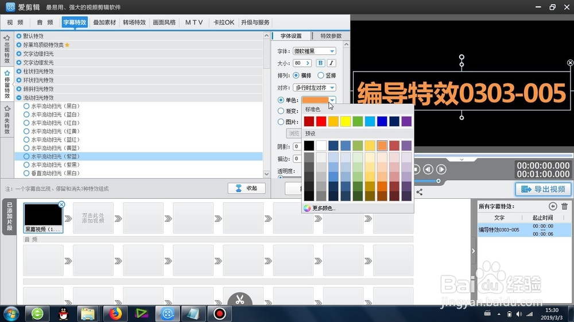The image size is (574, 322).
Task: Open the 卡拉OK tab
Action: [224, 22]
